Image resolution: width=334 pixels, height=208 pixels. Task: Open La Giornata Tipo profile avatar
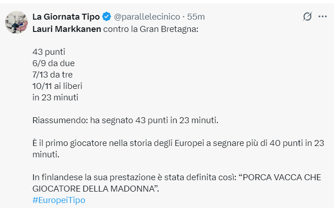14,22
